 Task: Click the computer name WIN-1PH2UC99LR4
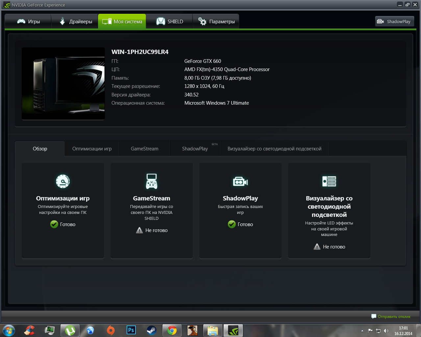pyautogui.click(x=140, y=52)
